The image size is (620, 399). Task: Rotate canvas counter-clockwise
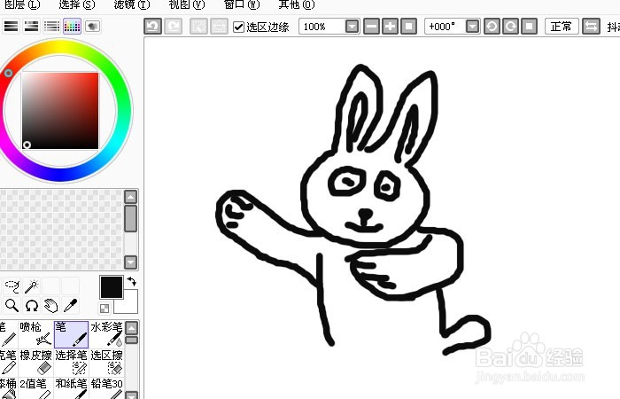(x=492, y=27)
